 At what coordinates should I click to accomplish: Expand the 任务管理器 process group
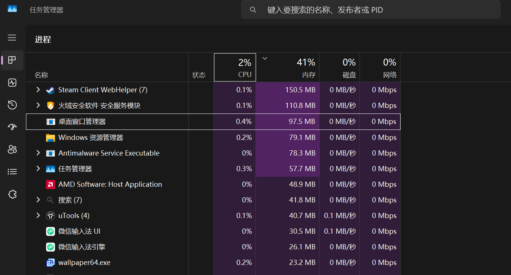coord(38,169)
